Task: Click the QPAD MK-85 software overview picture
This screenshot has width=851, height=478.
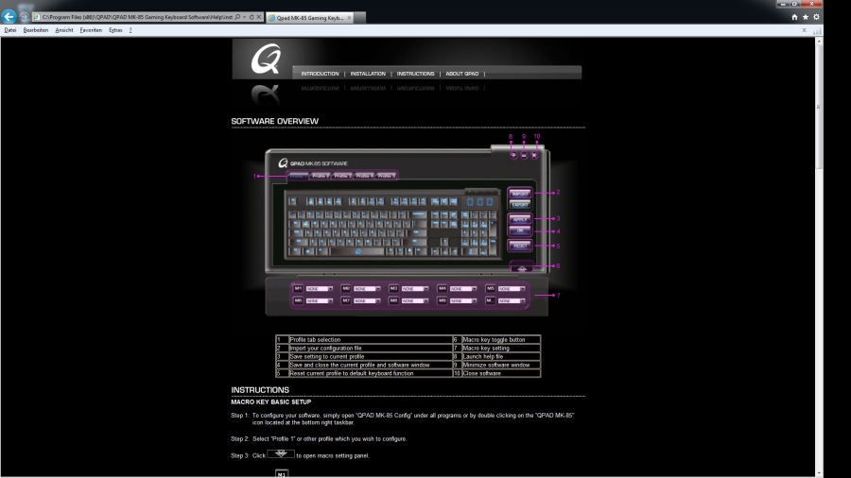Action: [407, 227]
